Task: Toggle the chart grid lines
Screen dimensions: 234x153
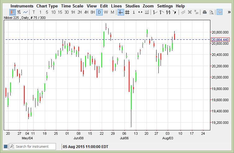Action: click(127, 12)
